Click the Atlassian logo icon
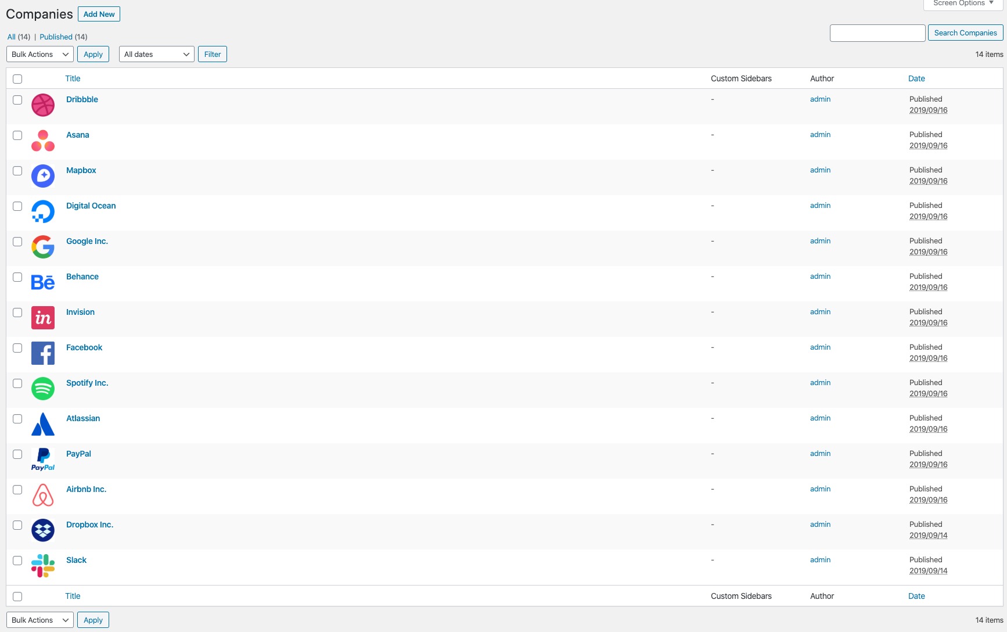The height and width of the screenshot is (632, 1007). click(43, 425)
